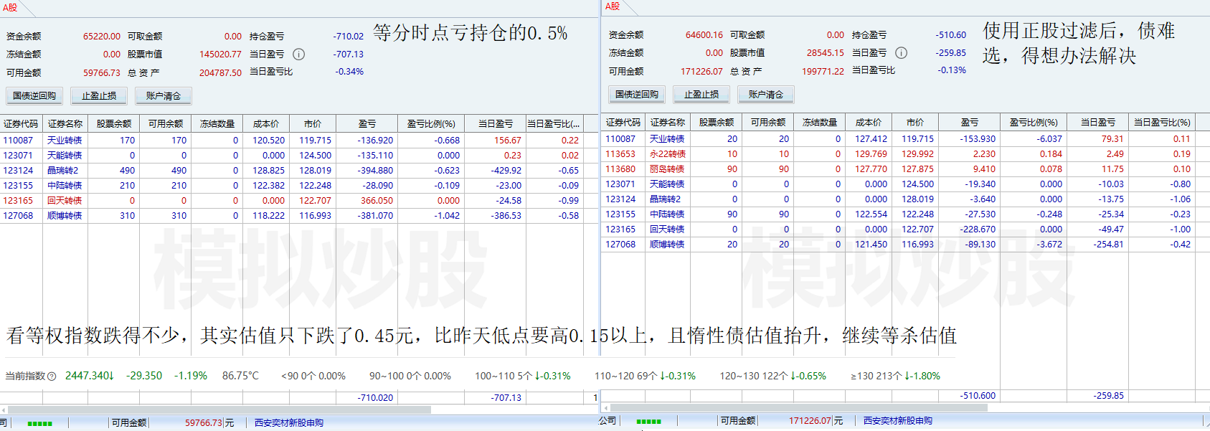Sort left table by 盈亏比例(%) column header
This screenshot has height=431, width=1210.
click(x=431, y=123)
